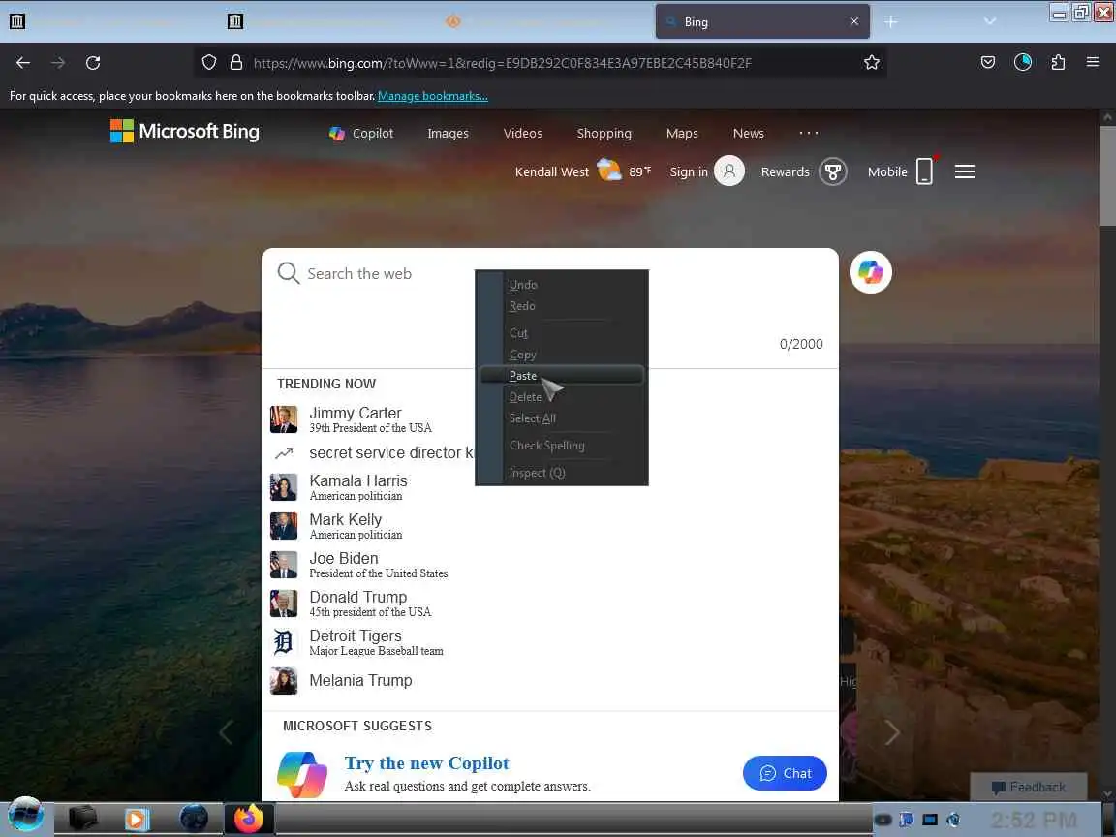Click the Feedback button
Screen dimensions: 1116x837
tap(1029, 787)
